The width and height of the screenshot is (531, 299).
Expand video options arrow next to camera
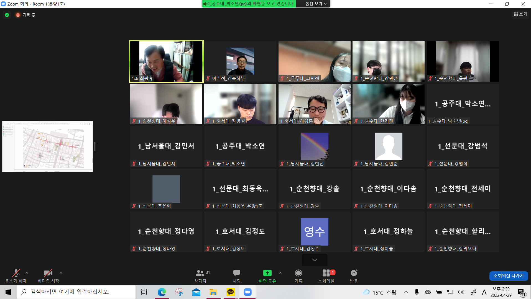tap(61, 273)
